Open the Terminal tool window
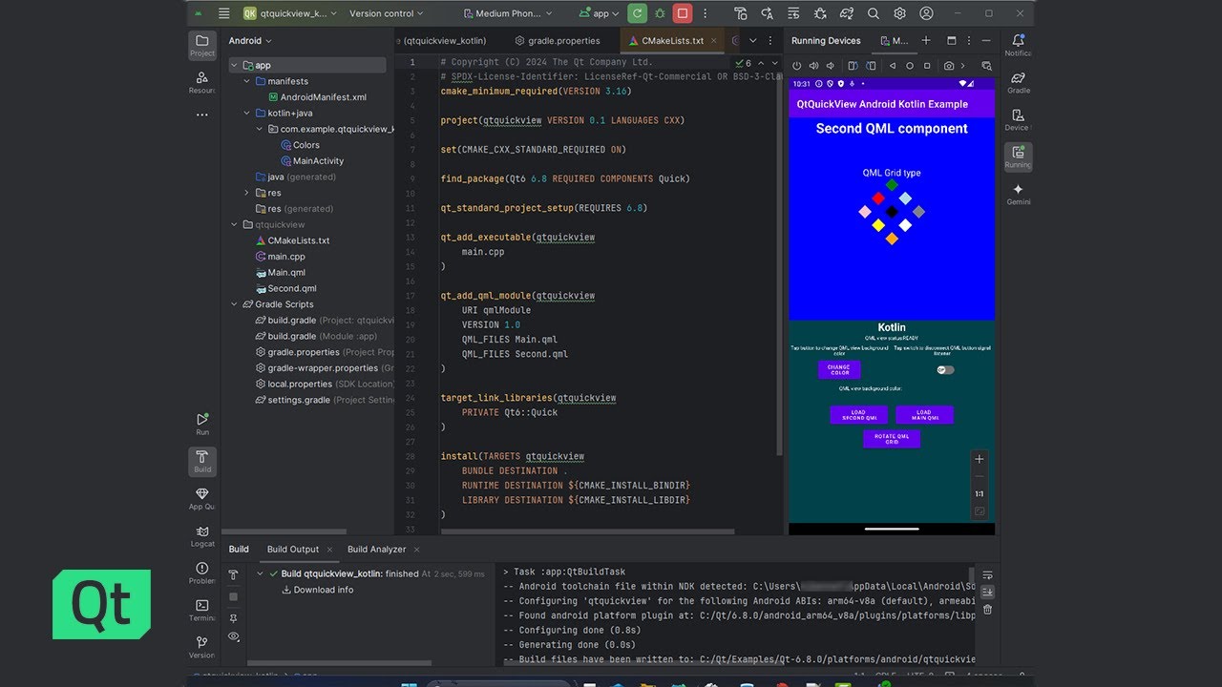 pyautogui.click(x=201, y=611)
